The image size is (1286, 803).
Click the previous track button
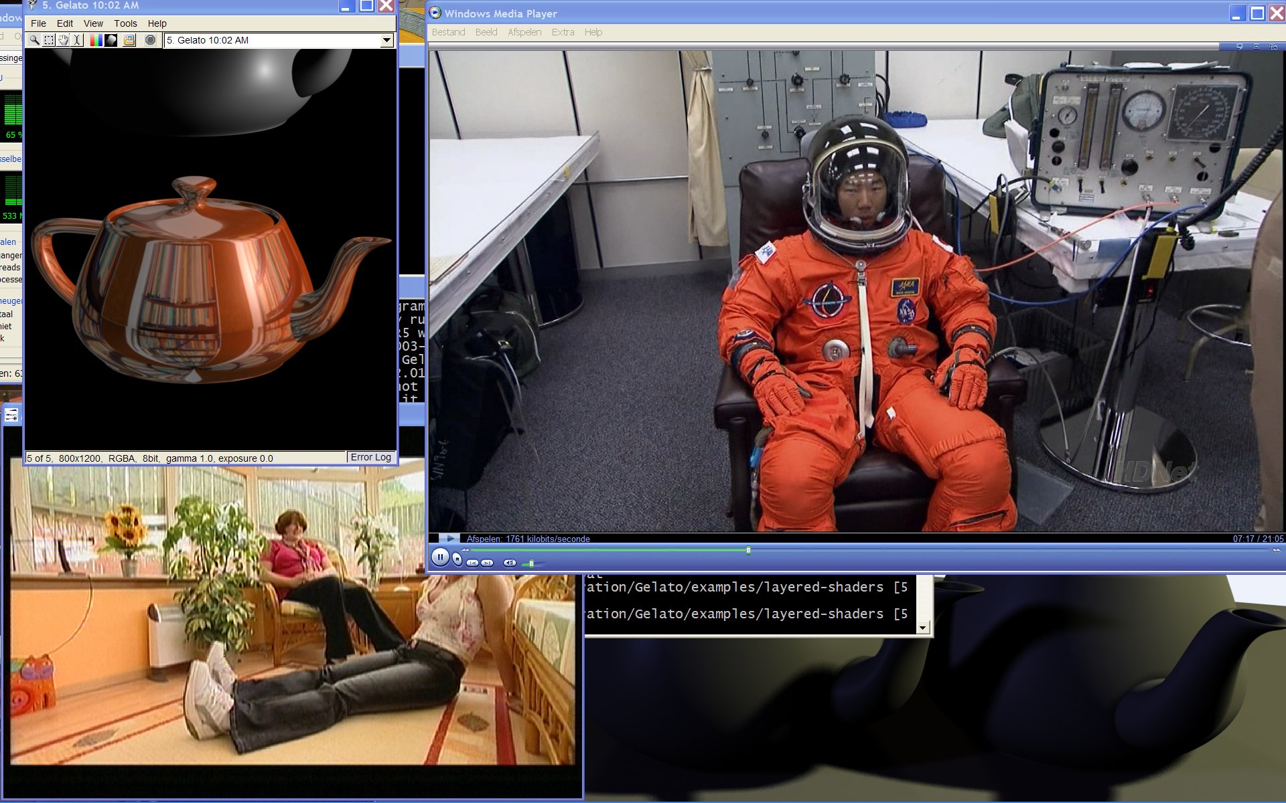click(472, 563)
